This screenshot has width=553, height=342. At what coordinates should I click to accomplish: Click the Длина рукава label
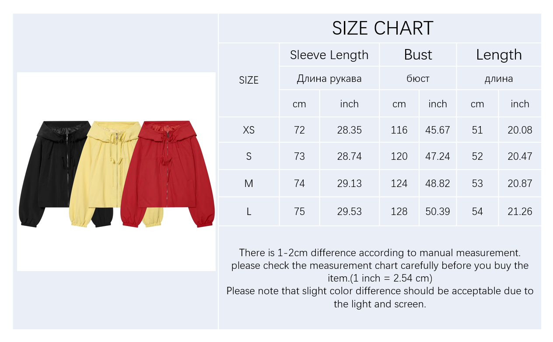pyautogui.click(x=329, y=79)
